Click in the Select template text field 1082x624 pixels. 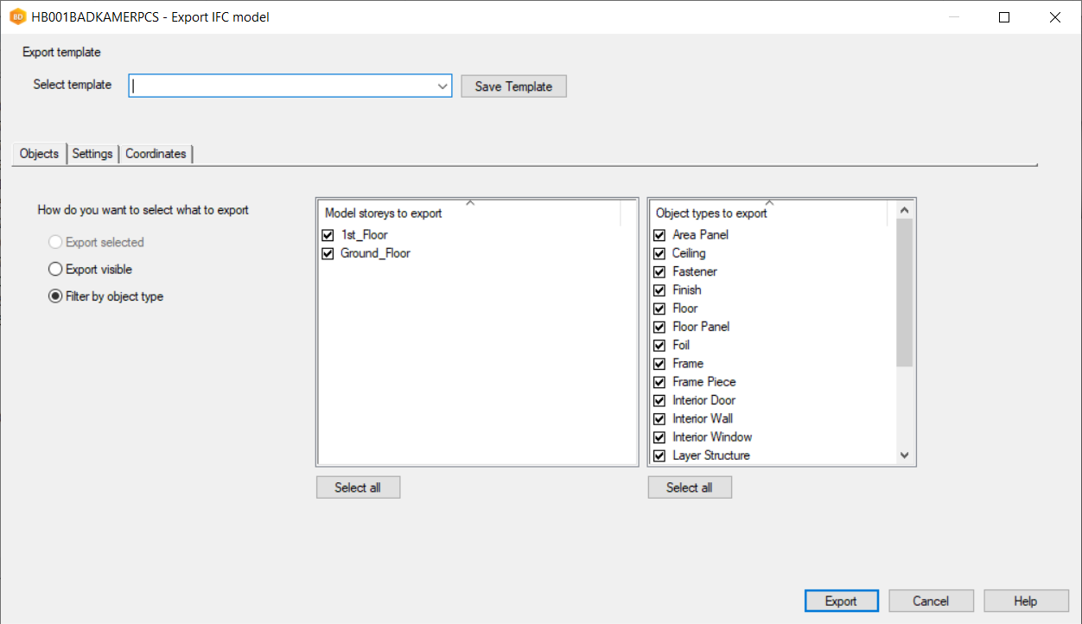(x=282, y=86)
